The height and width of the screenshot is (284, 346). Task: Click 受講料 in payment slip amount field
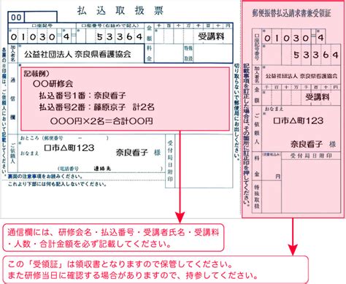click(x=211, y=37)
